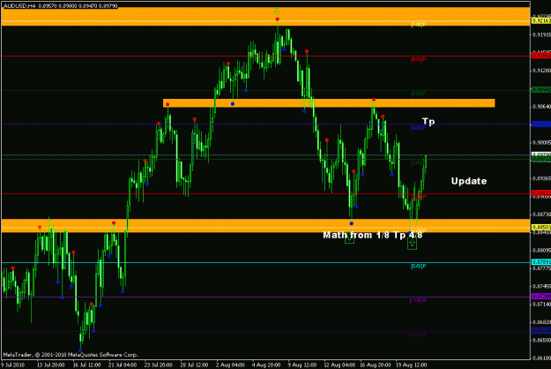
Task: Click the MetaQuotes Software Corp. copyright text
Action: click(71, 355)
